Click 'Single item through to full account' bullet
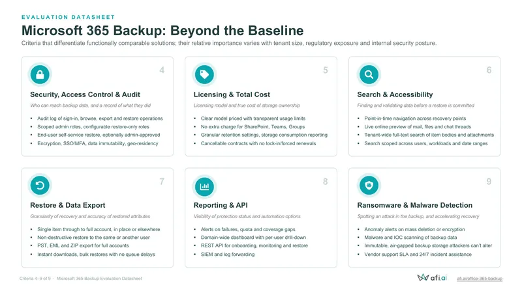Image resolution: width=522 pixels, height=293 pixels. [x=99, y=229]
